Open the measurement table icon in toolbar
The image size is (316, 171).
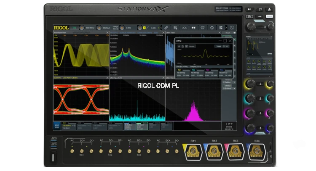[175, 28]
